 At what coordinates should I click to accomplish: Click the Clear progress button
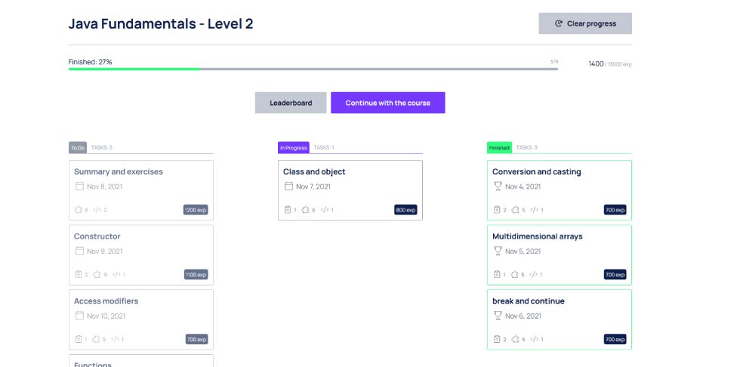585,23
